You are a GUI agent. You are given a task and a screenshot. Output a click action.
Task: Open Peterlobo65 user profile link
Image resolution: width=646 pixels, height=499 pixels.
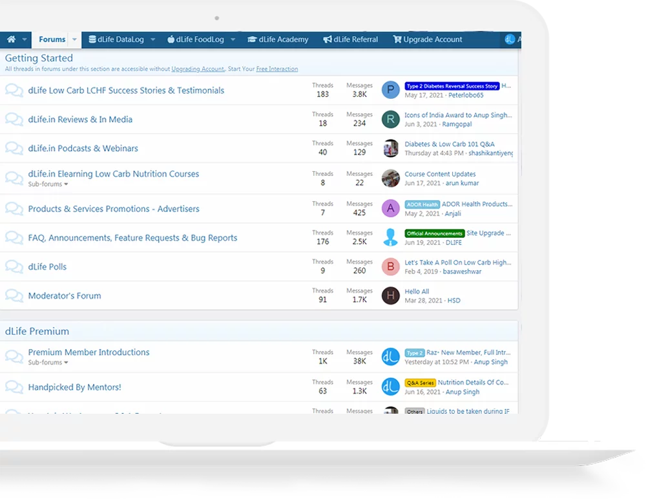coord(466,95)
